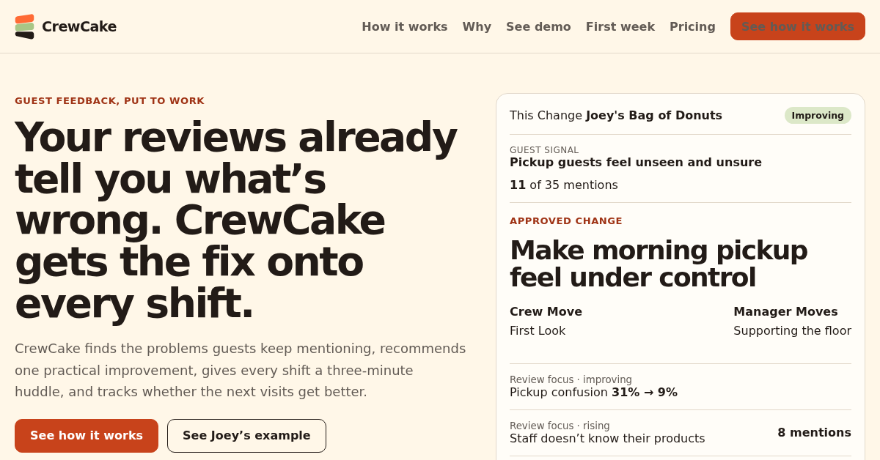Select Pickup guests feel unseen and unsure
Screen dimensions: 880x460
636,163
